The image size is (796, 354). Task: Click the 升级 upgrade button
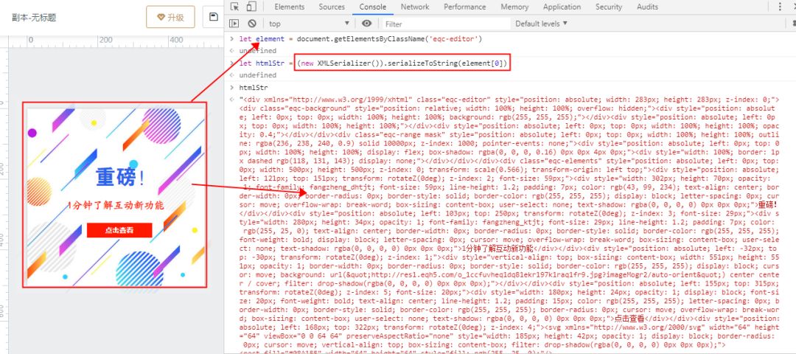pos(170,17)
